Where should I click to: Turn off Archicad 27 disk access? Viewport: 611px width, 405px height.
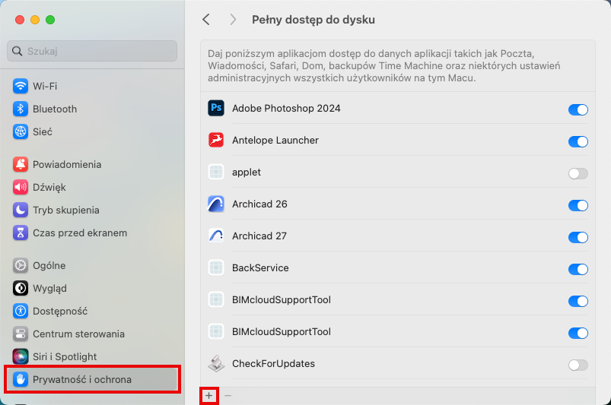click(578, 237)
